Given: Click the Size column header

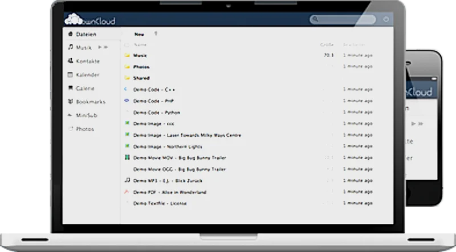Looking at the screenshot, I should (327, 45).
